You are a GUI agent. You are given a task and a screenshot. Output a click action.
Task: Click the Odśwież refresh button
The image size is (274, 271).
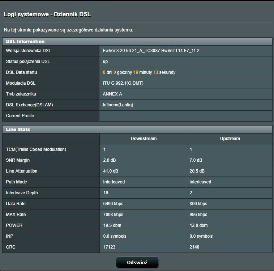click(137, 262)
